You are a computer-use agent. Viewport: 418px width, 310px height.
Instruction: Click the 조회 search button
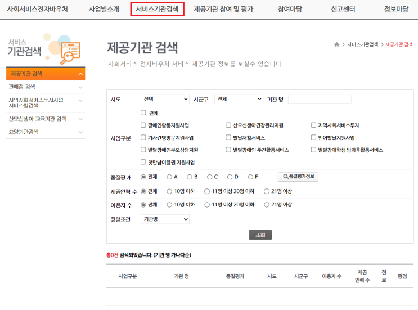tap(260, 235)
